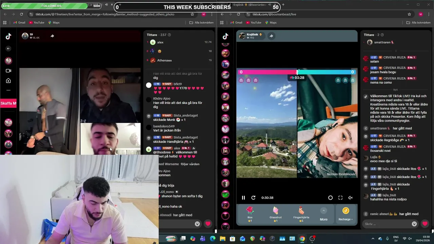Open the LIVE camera icon in left sidebar
434x244 pixels.
pos(8,71)
